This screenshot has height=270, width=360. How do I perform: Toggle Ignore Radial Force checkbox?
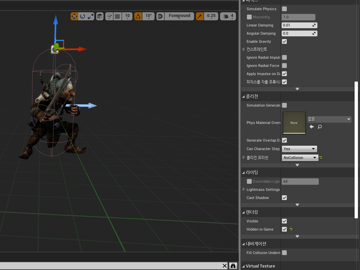(284, 66)
